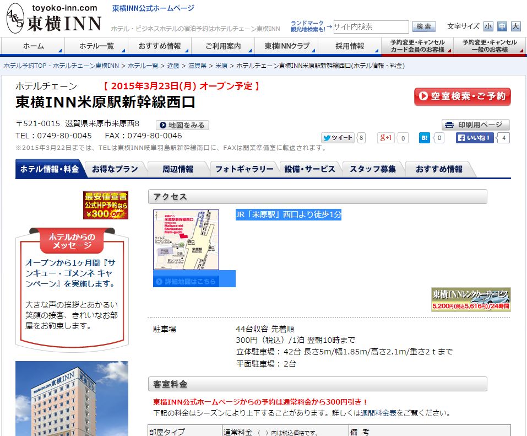Click 東横INN公式ホームページ link
This screenshot has width=527, height=436.
[x=153, y=8]
